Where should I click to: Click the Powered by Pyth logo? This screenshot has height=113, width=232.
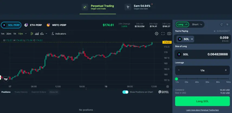tap(164, 92)
